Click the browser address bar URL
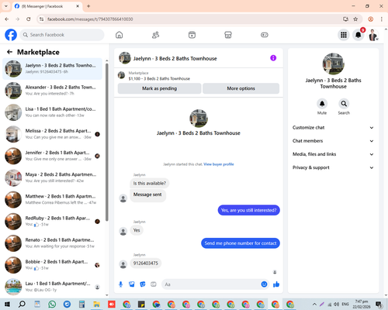Screen dimensions: 388x310 pos(90,19)
